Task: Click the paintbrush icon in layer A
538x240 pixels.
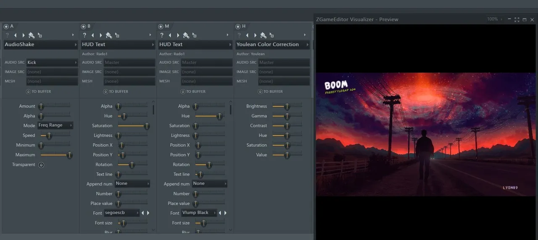Action: pos(32,35)
